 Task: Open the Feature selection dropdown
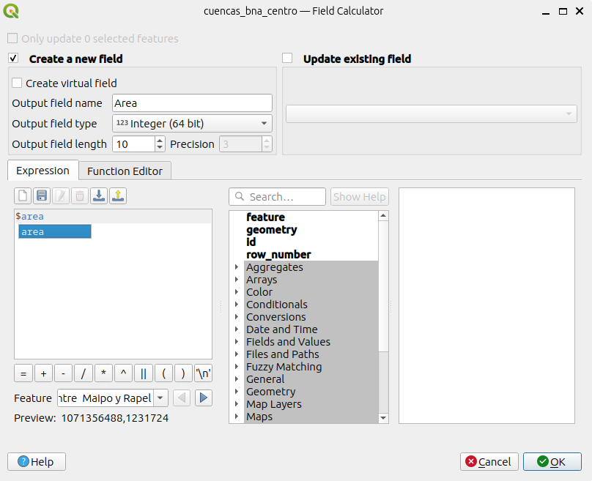(160, 398)
